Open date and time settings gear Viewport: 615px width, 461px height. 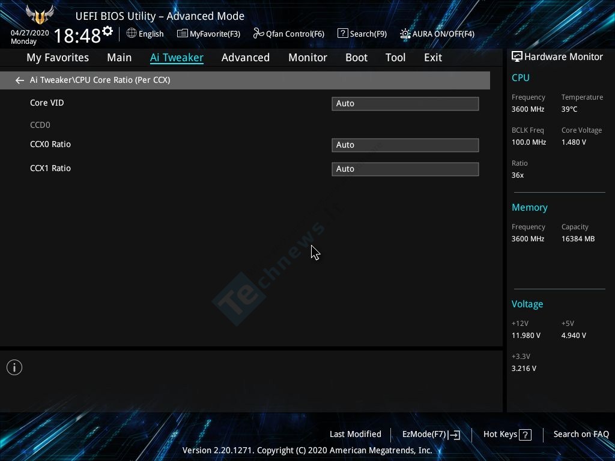(x=108, y=31)
